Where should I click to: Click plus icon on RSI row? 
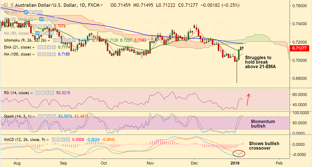coord(47,93)
